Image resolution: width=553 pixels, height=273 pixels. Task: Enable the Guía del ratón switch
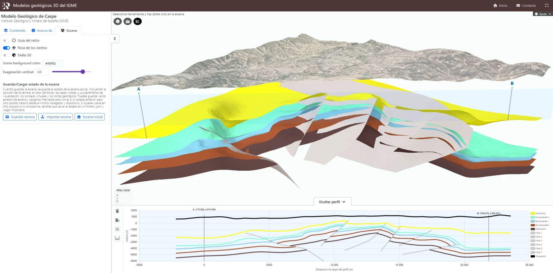coord(6,41)
